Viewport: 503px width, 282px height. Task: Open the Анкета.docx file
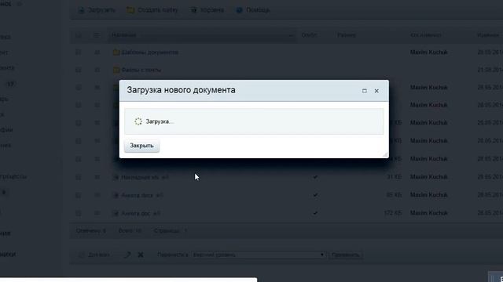pos(137,195)
